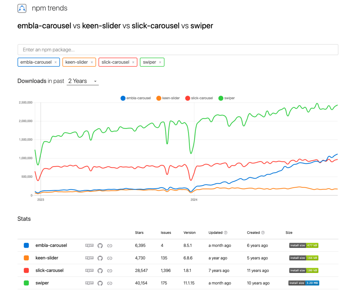Click the Issues column header
The height and width of the screenshot is (301, 363).
click(166, 233)
